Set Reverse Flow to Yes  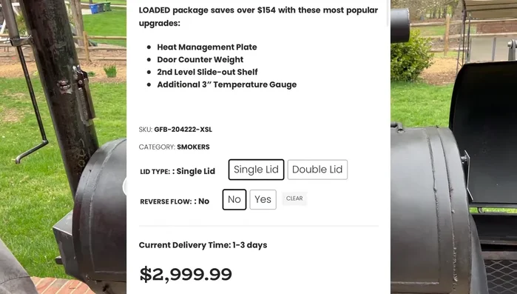[x=263, y=199]
